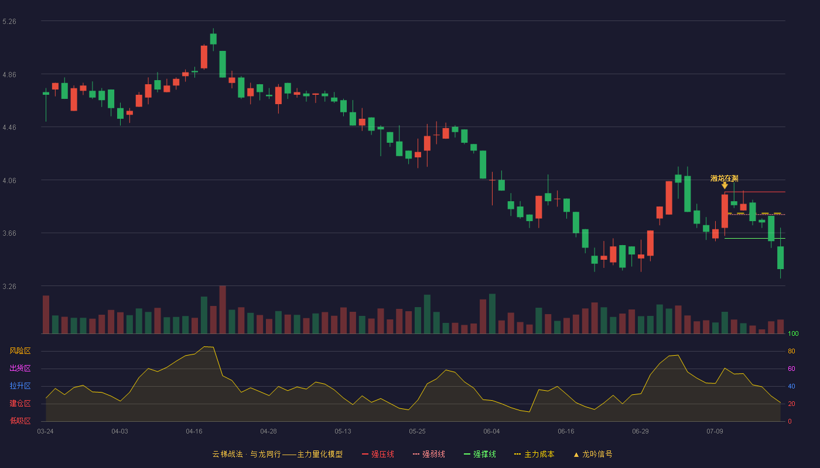Select the 风险区 zone label
Viewport: 820px width, 468px height.
pos(20,351)
